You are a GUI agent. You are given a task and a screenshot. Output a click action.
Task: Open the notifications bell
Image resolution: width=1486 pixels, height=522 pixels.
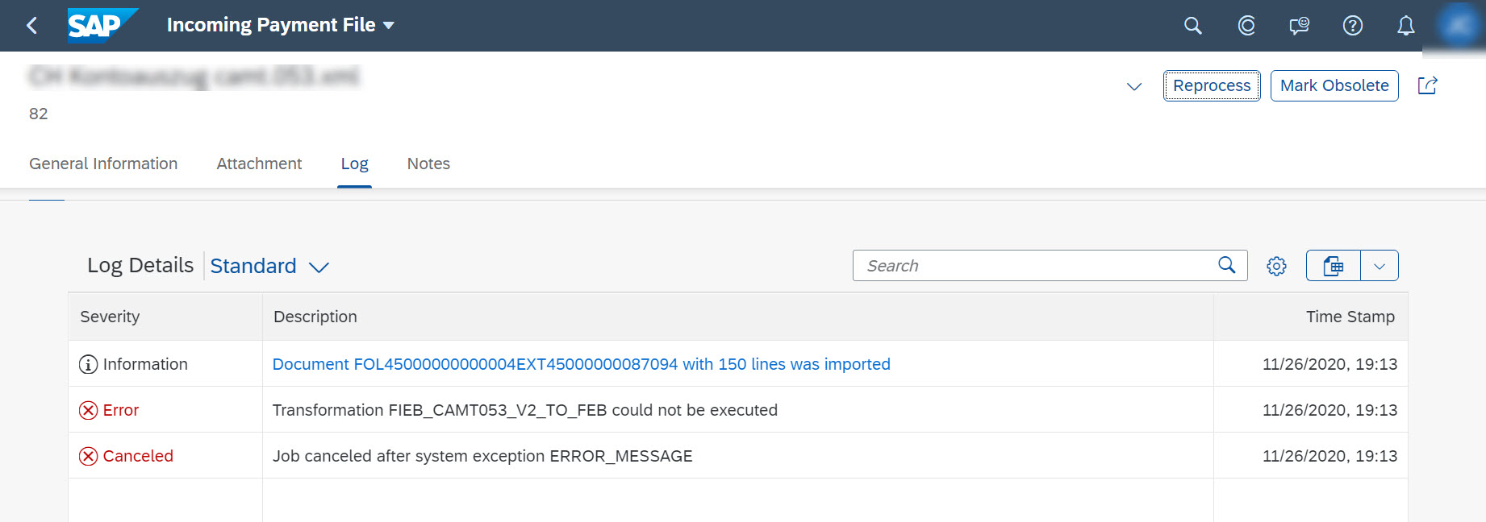click(1405, 26)
